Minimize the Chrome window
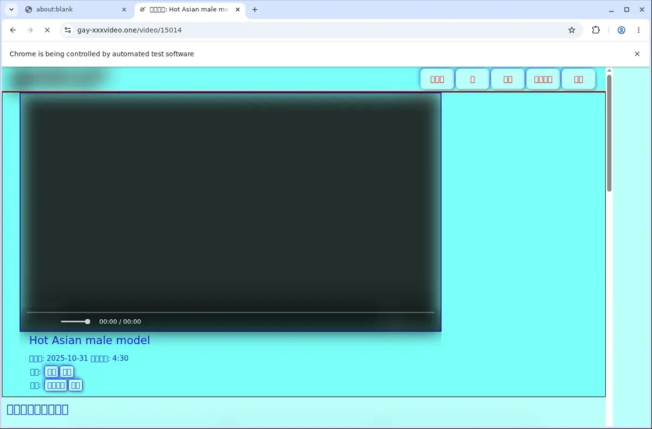 pyautogui.click(x=612, y=9)
